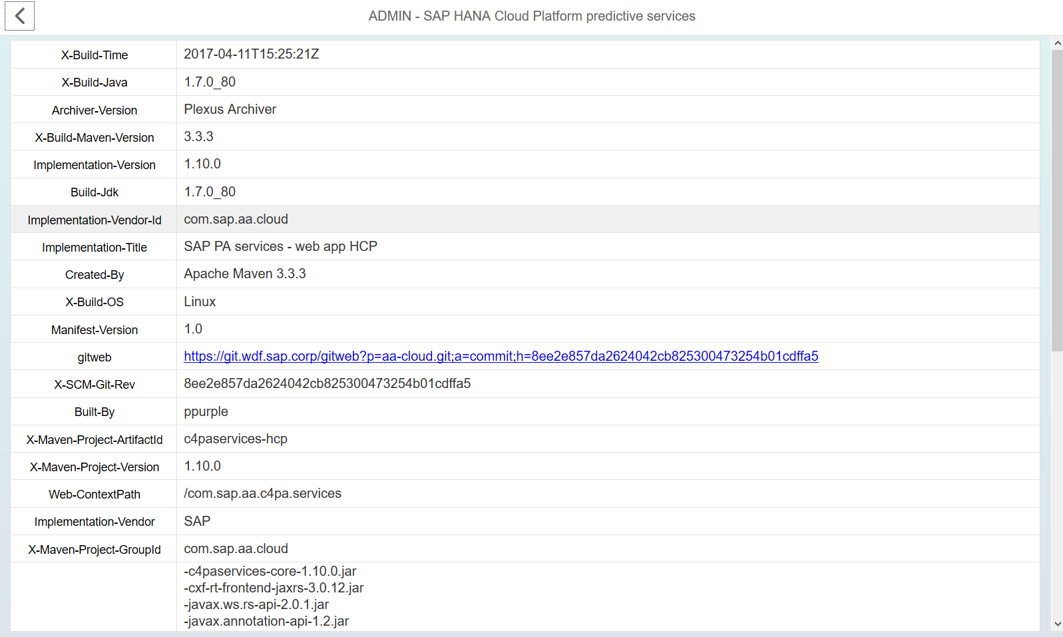Screen dimensions: 1063x637
Task: Click the Archiver-Version label
Action: [x=95, y=110]
